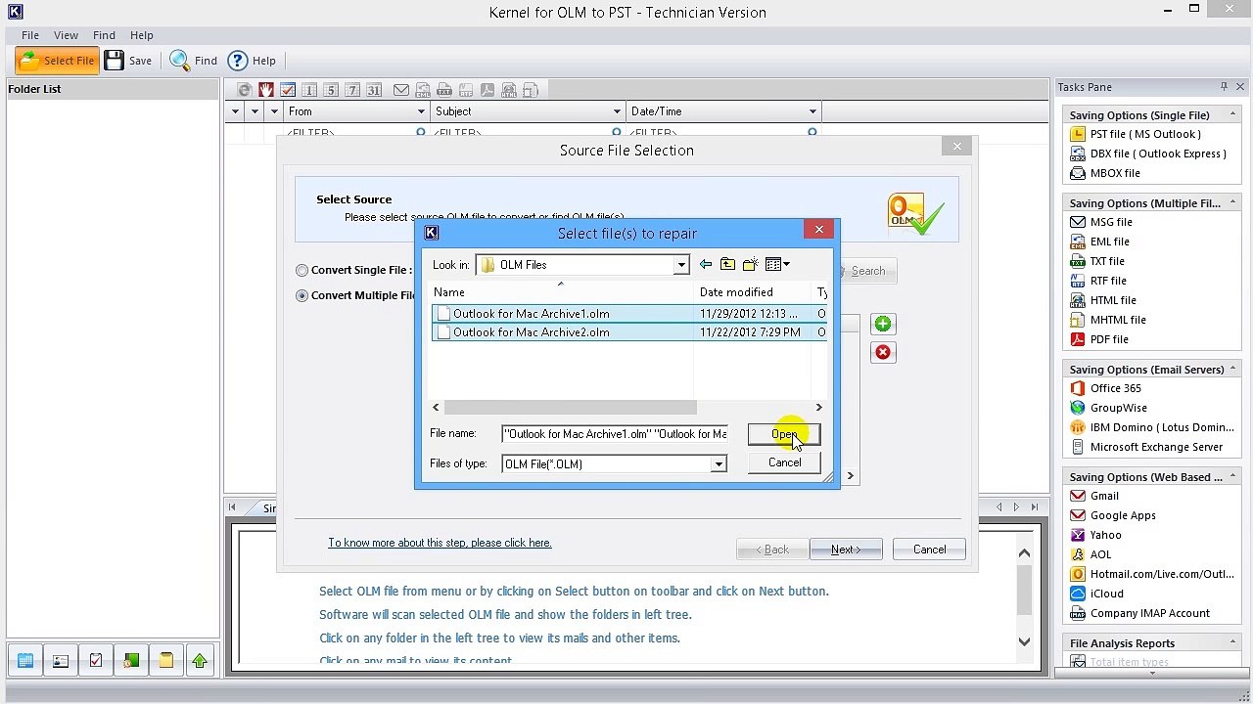Select Outlook for Mac Archive2.olm file

coord(628,332)
